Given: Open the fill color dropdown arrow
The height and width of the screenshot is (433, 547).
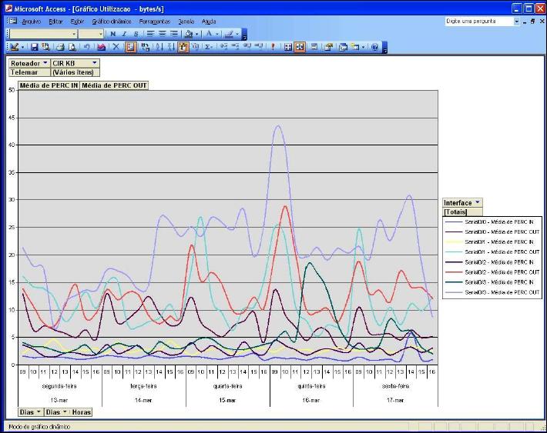Looking at the screenshot, I should click(196, 34).
